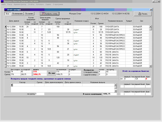Screen dimensions: 162x122
Task: Click the Кассир column header in returns grid
Action: (x=22, y=82)
